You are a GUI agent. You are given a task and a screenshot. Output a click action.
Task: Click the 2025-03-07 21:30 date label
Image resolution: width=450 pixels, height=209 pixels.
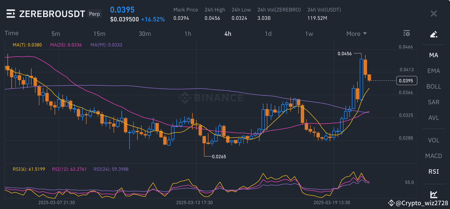[x=57, y=203]
